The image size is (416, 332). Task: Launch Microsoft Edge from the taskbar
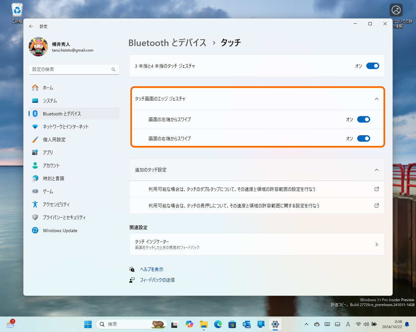click(218, 324)
